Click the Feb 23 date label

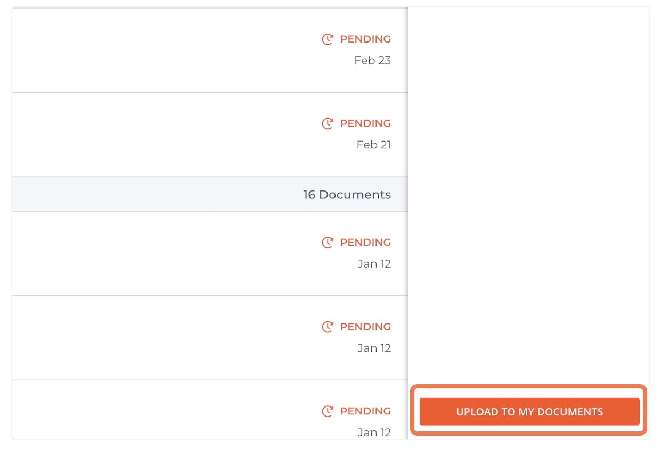pyautogui.click(x=373, y=60)
